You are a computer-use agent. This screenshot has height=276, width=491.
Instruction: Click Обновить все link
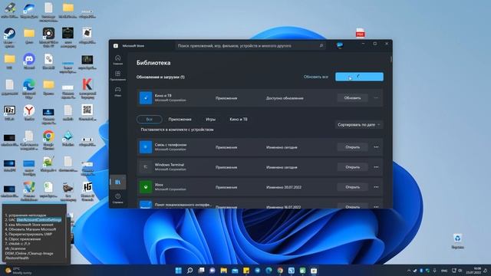click(x=315, y=77)
